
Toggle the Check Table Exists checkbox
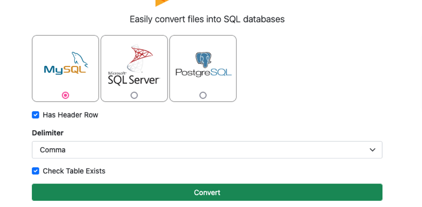pyautogui.click(x=35, y=171)
